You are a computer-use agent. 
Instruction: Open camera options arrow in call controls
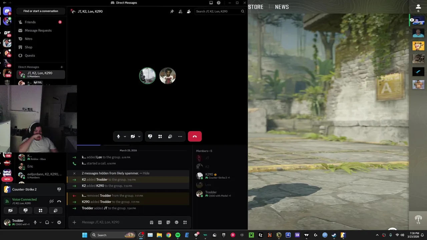[x=139, y=136]
